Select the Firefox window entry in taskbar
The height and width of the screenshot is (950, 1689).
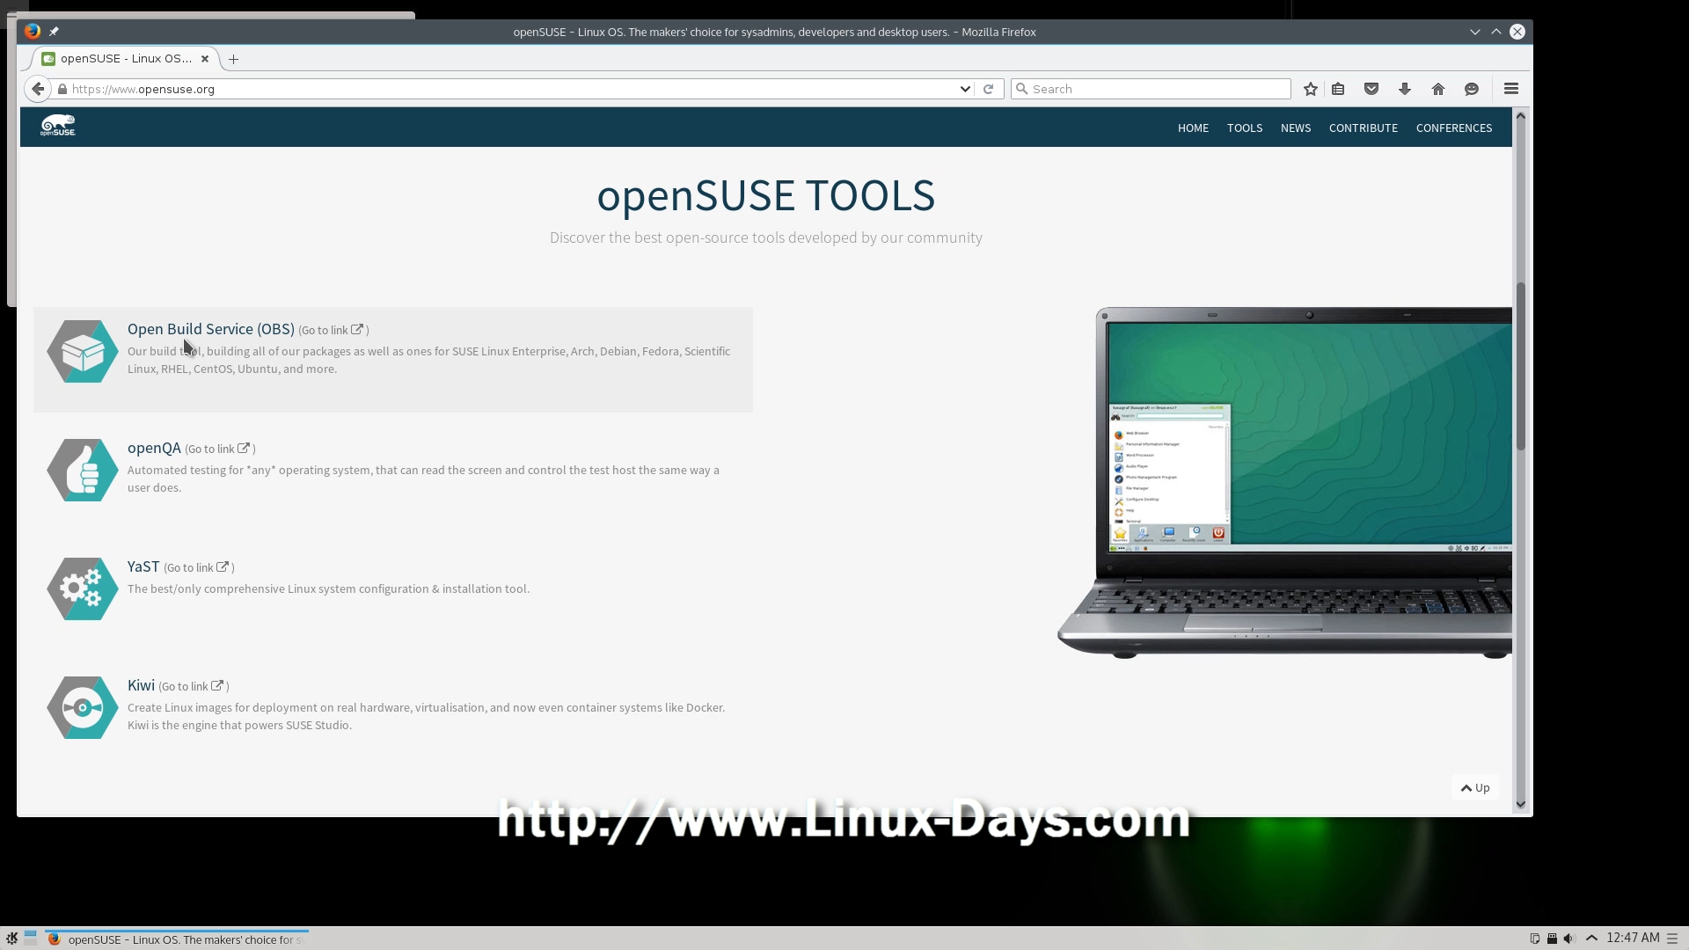click(176, 939)
